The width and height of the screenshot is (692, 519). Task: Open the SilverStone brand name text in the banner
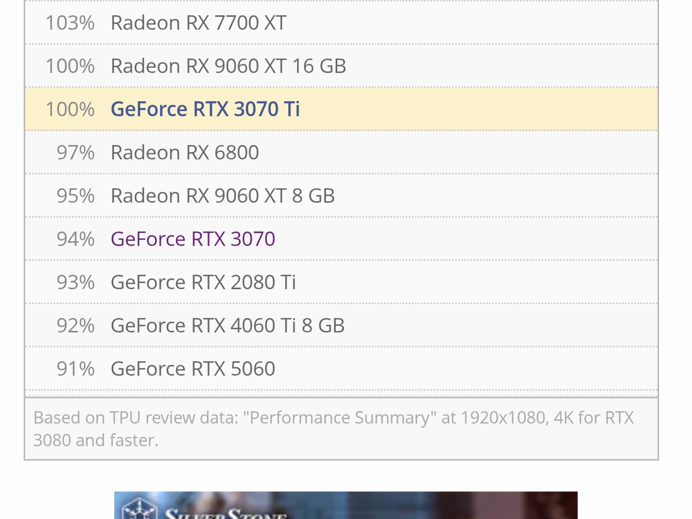click(x=226, y=513)
